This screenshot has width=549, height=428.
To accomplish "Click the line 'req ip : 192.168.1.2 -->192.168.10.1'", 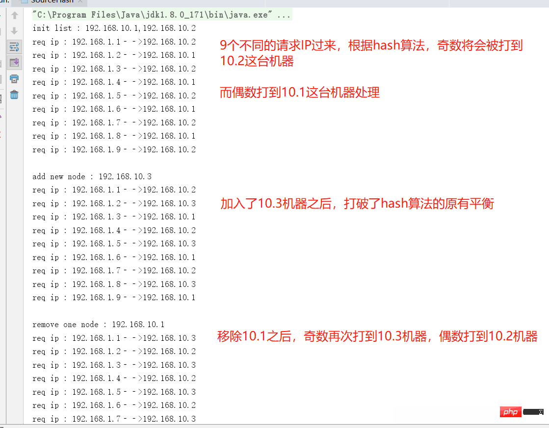I will click(x=114, y=55).
